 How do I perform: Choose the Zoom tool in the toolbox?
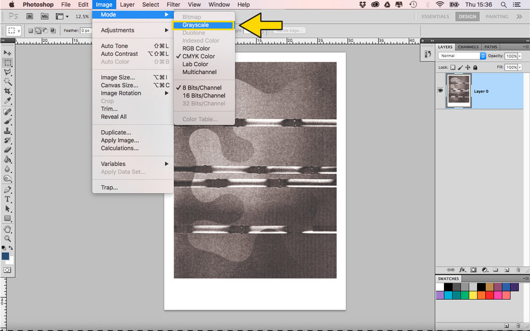[8, 239]
